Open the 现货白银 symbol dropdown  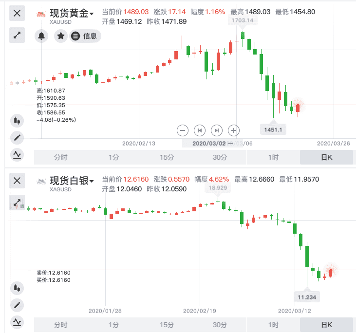click(91, 182)
